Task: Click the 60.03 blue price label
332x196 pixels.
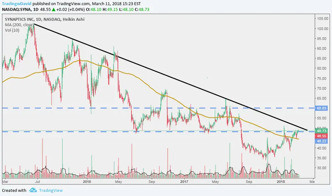Action: coord(321,108)
